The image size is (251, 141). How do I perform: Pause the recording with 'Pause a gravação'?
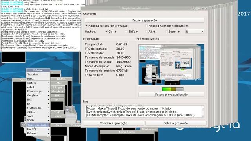[x=145, y=20]
